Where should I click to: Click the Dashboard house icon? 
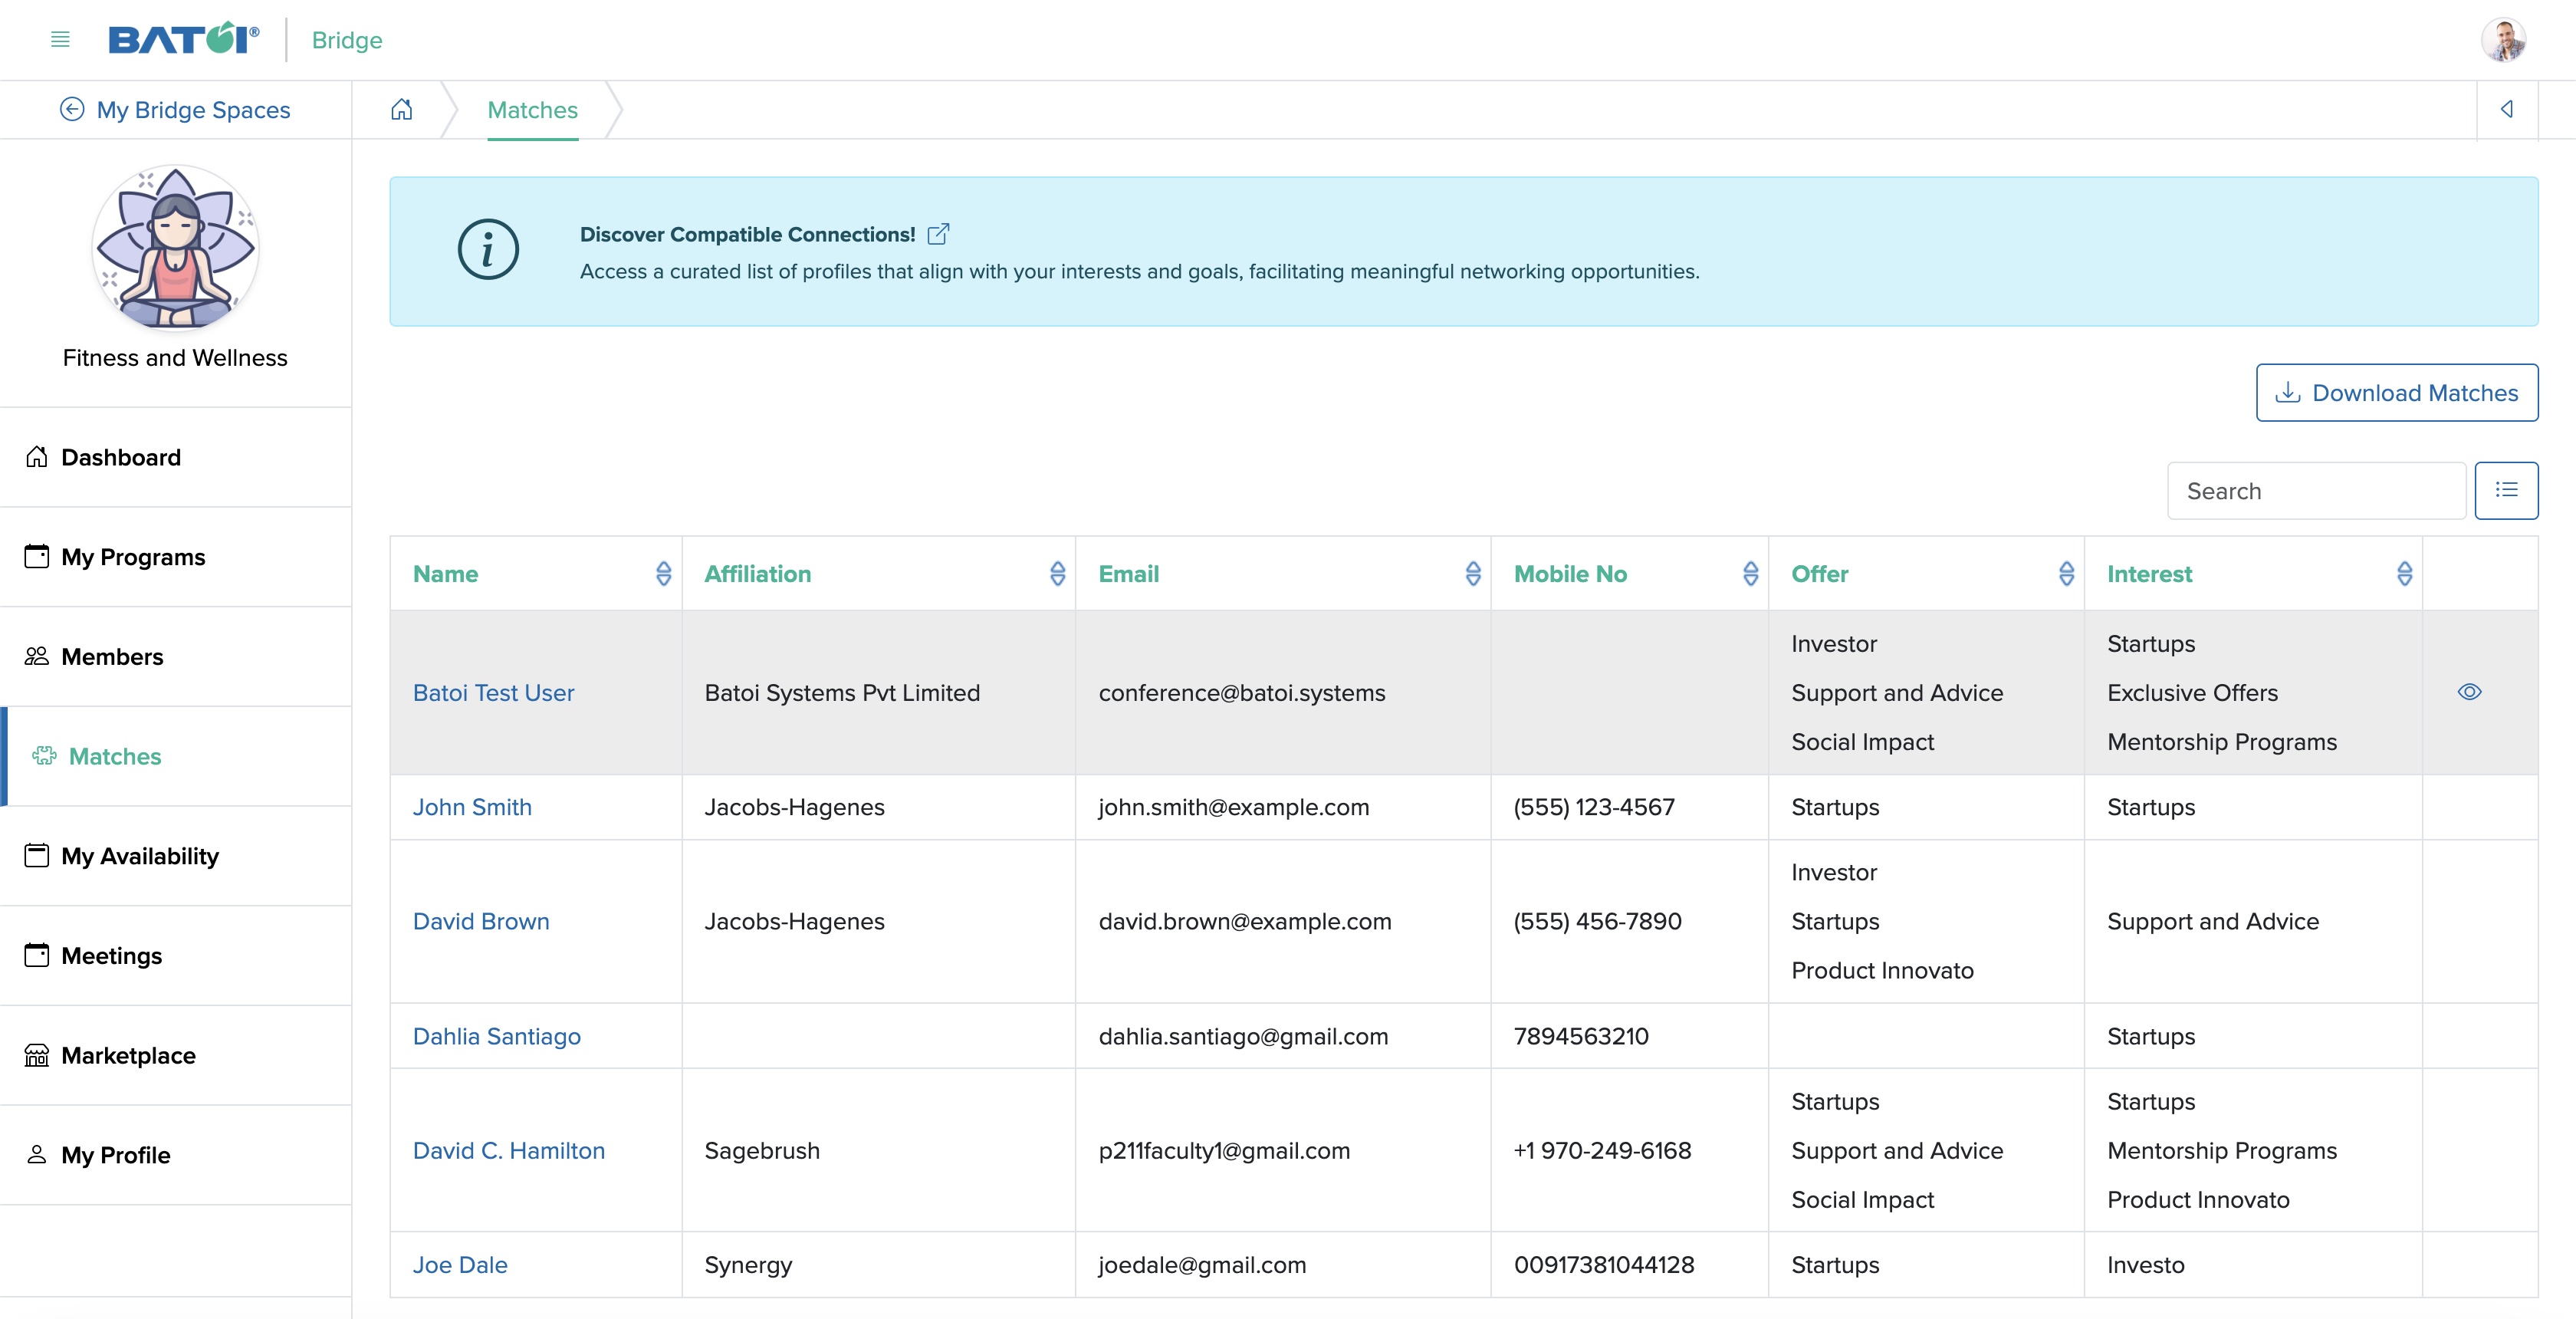tap(37, 456)
